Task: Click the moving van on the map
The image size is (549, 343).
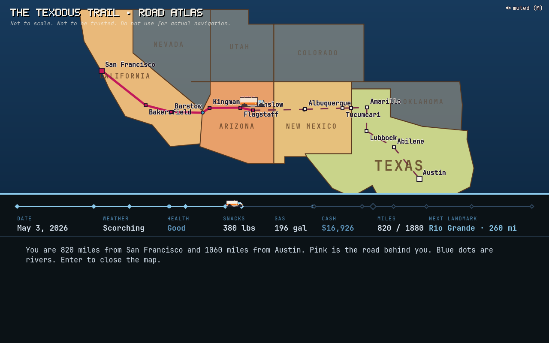Action: pos(253,102)
